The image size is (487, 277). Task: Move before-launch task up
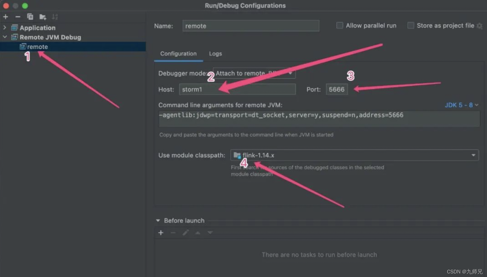click(x=198, y=233)
